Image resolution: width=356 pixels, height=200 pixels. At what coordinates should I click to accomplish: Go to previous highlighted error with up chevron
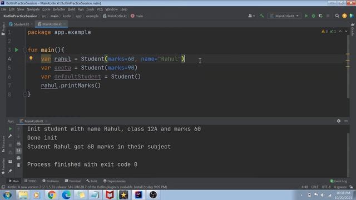tap(340, 31)
